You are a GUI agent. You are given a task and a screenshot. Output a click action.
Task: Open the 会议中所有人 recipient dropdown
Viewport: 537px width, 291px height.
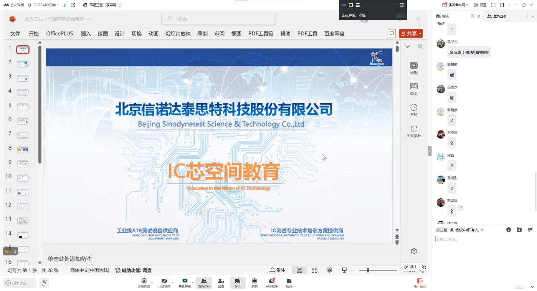(467, 230)
